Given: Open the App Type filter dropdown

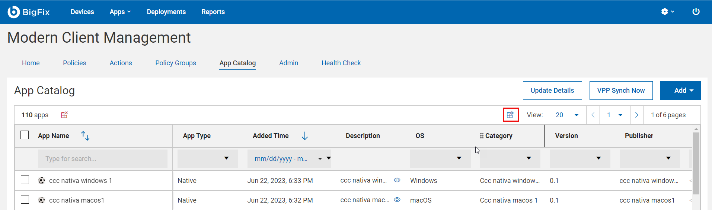Looking at the screenshot, I should [208, 158].
